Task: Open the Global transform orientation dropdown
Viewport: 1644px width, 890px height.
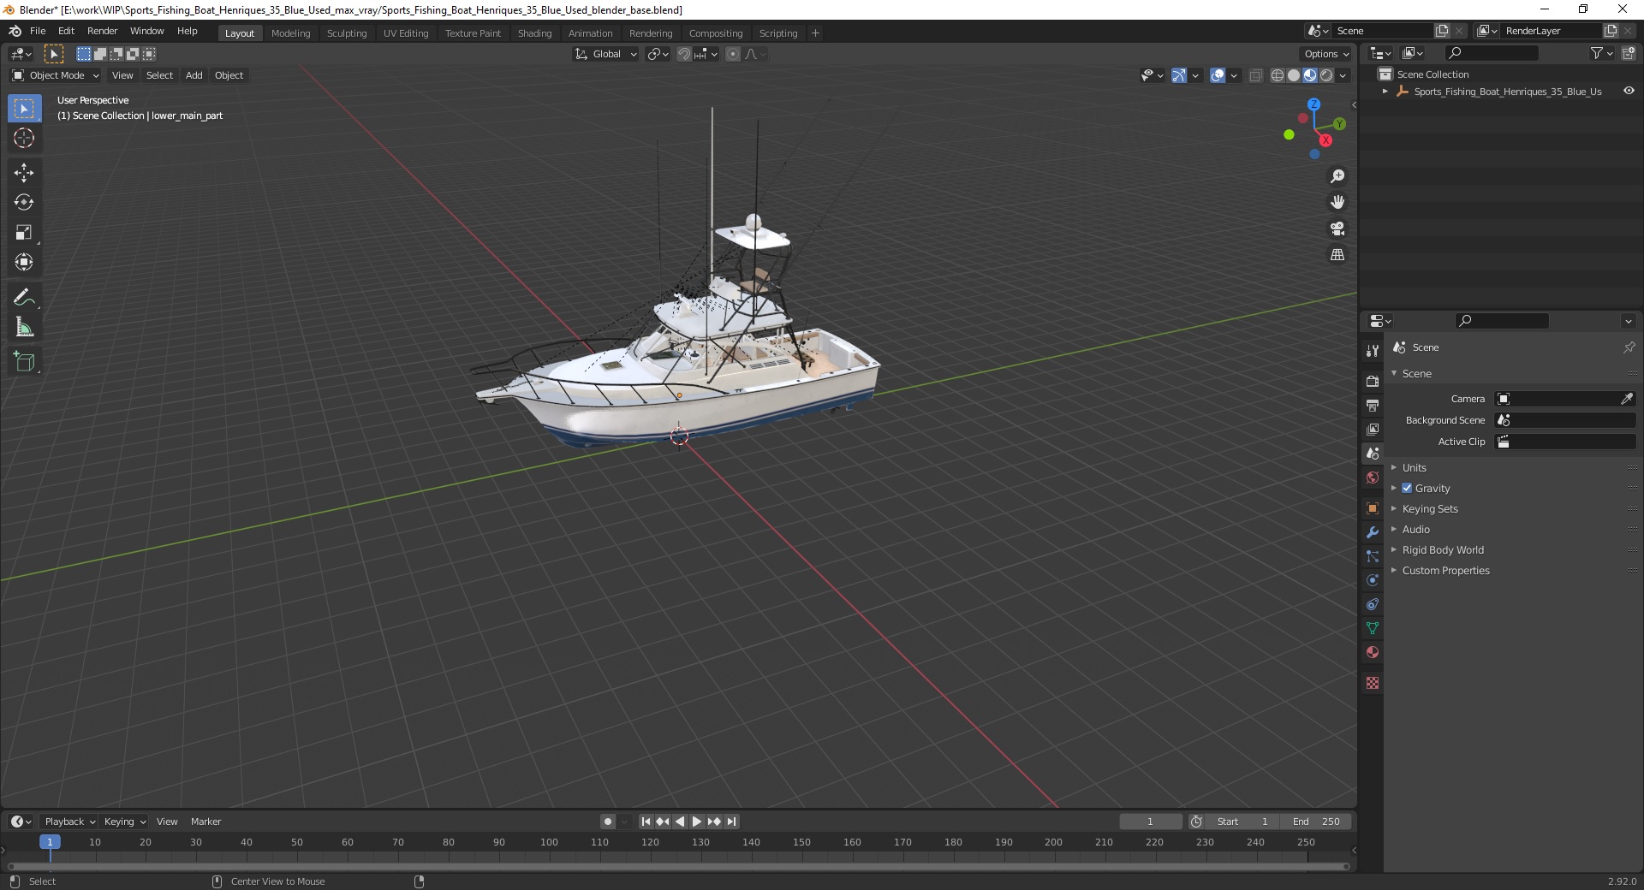Action: (x=605, y=54)
